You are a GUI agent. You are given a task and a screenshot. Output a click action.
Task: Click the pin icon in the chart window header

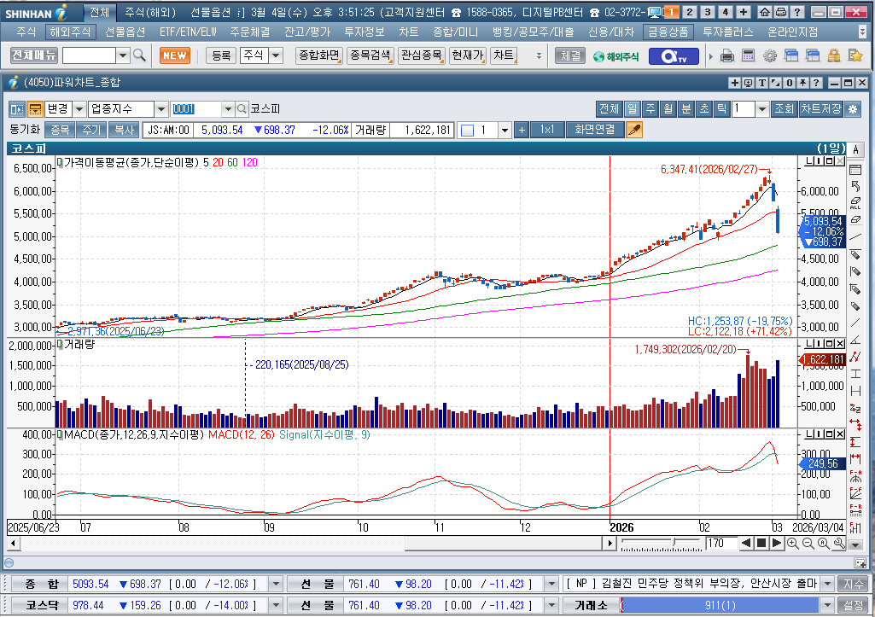click(802, 83)
